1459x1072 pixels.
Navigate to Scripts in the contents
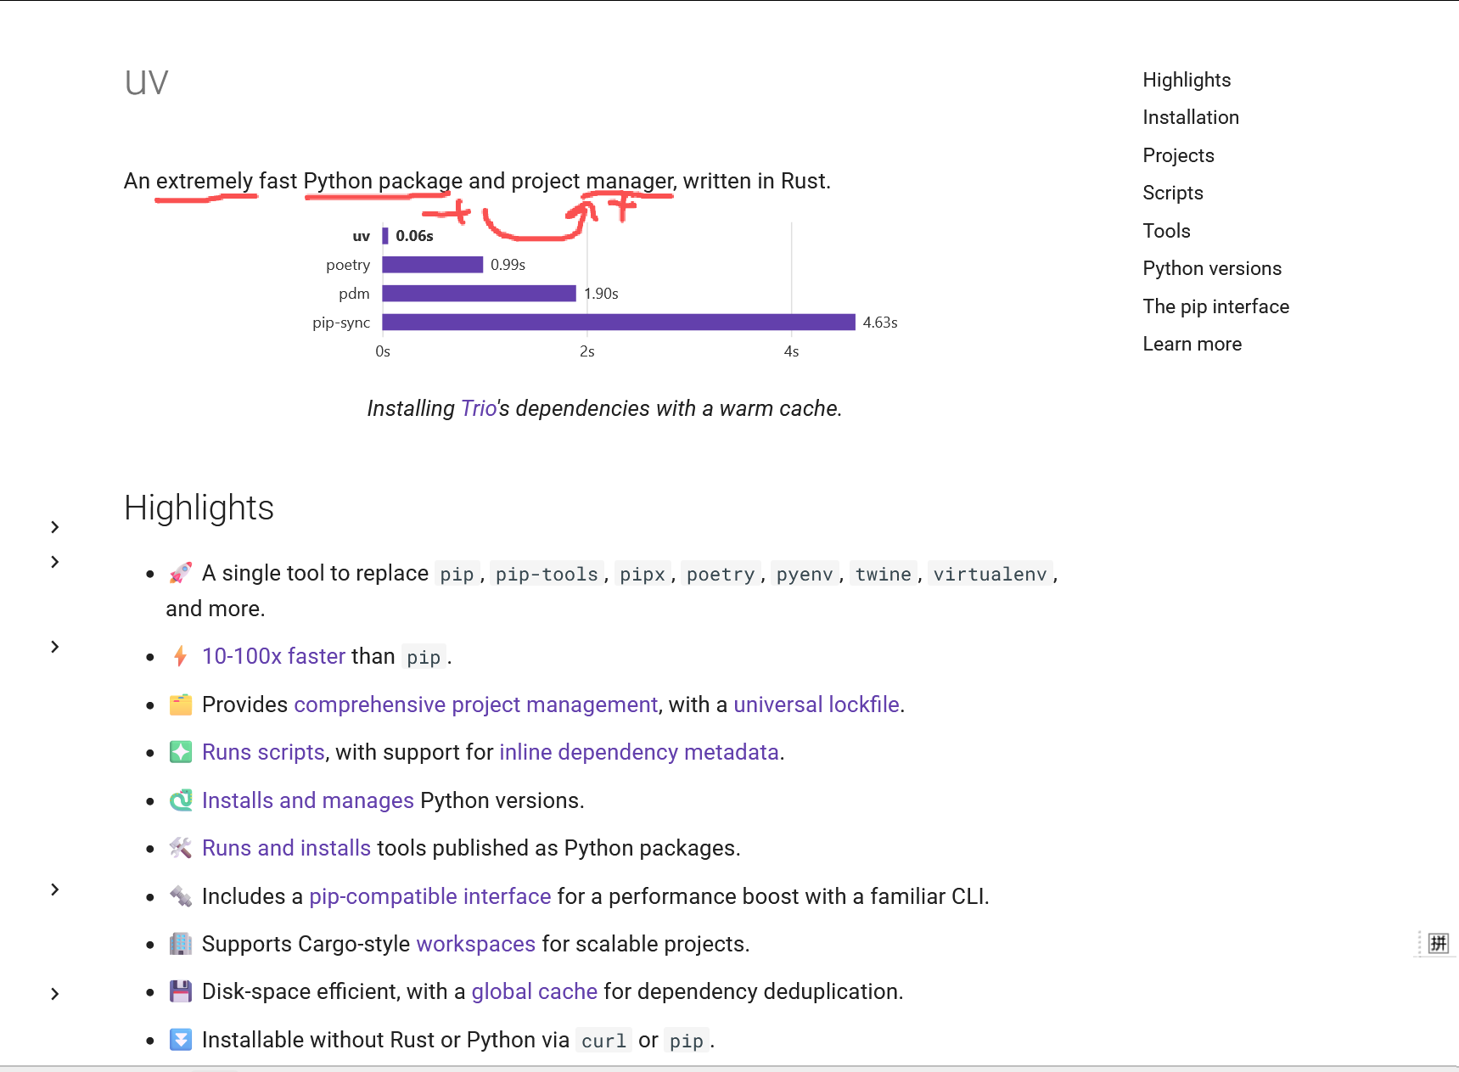(1173, 193)
